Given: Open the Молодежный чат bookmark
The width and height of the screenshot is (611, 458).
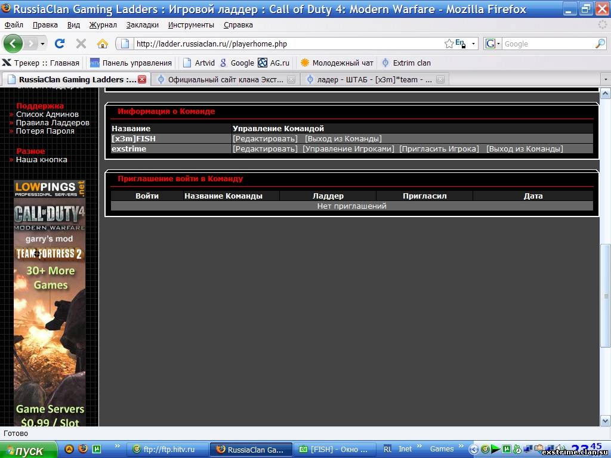Looking at the screenshot, I should coord(337,63).
